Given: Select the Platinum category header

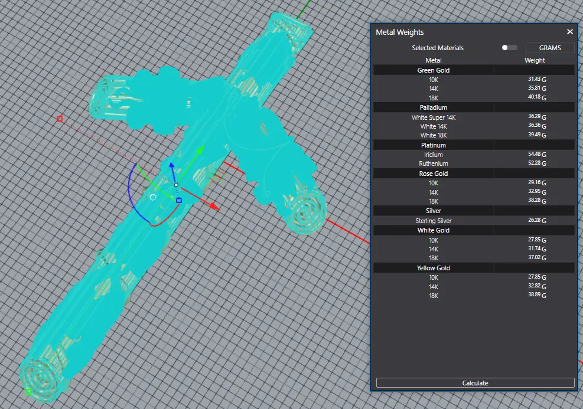Looking at the screenshot, I should 434,145.
